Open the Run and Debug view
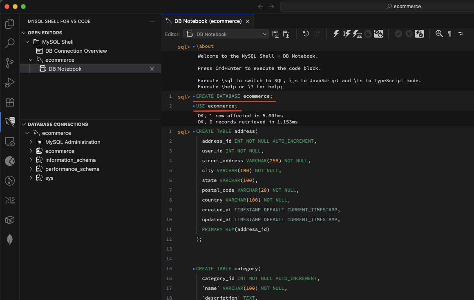 pos(10,83)
